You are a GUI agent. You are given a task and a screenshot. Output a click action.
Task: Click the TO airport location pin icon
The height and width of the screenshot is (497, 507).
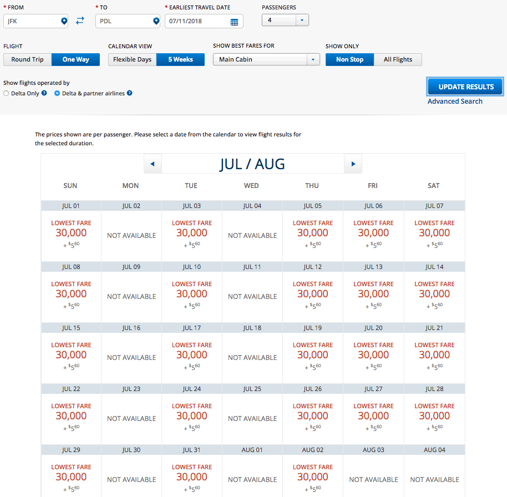coord(156,21)
